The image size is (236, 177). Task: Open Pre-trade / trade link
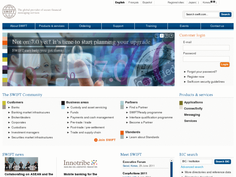(81, 122)
